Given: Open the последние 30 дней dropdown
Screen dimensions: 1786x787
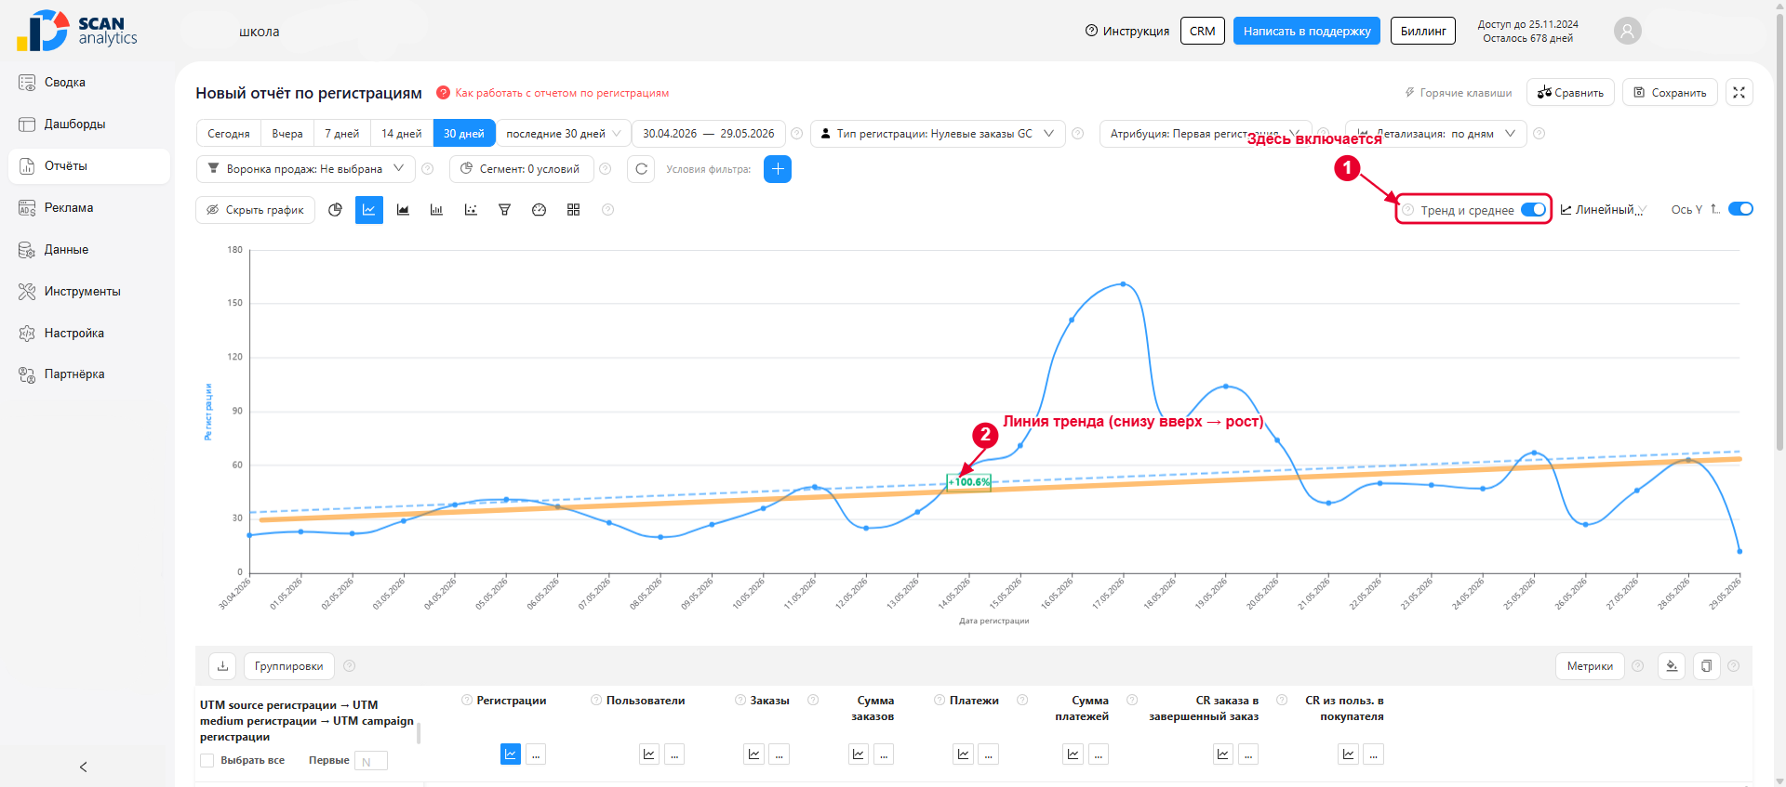Looking at the screenshot, I should 563,134.
